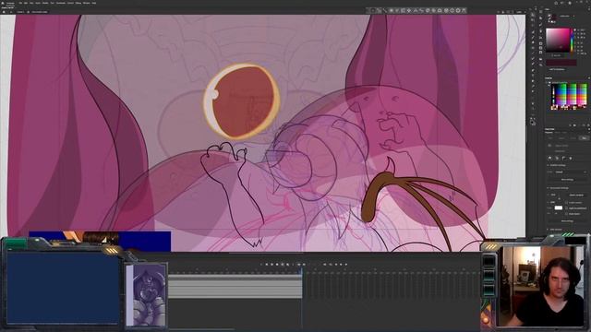The height and width of the screenshot is (332, 591).
Task: Switch to the Doc tab in Properties
Action: (585, 138)
